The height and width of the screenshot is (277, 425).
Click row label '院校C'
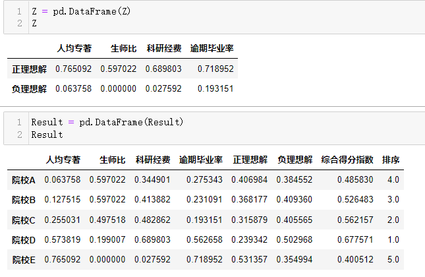(24, 220)
